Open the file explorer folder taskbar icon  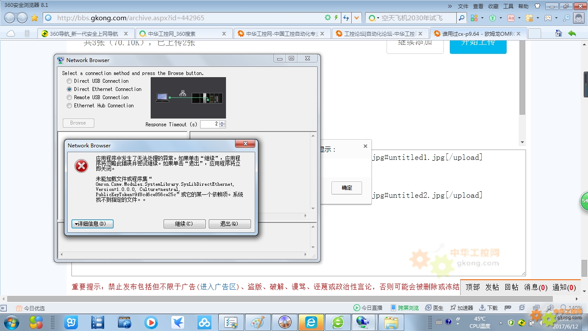coord(391,322)
